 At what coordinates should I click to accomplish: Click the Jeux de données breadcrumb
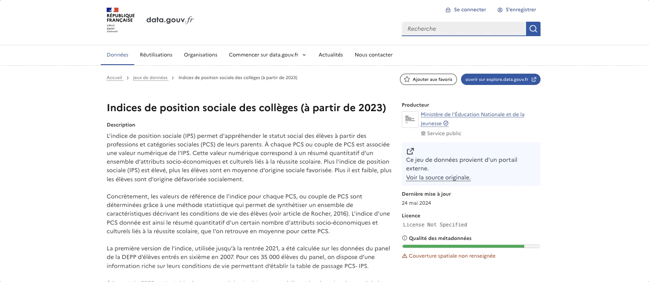pos(150,78)
